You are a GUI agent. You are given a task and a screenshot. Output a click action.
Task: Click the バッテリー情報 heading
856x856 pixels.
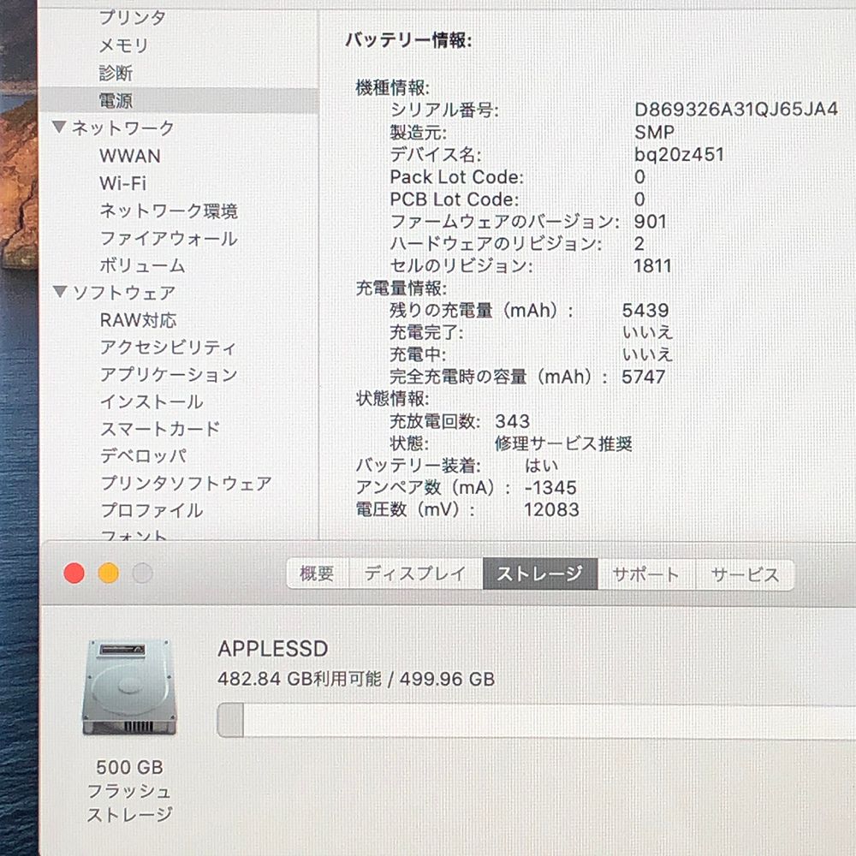tap(408, 40)
